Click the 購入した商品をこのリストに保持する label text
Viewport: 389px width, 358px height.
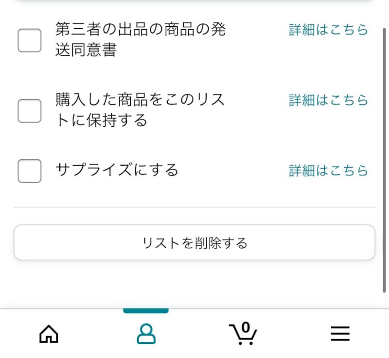click(x=140, y=110)
